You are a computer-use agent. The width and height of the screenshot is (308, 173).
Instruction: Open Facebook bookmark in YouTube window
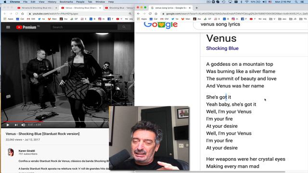tap(110, 19)
